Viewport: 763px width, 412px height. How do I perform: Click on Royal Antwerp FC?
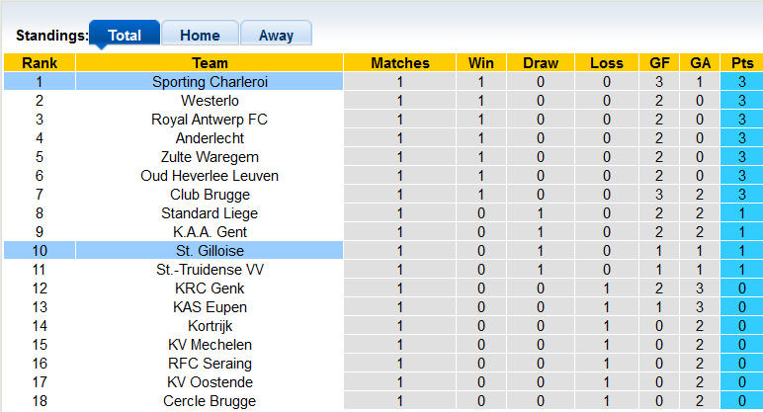point(210,120)
